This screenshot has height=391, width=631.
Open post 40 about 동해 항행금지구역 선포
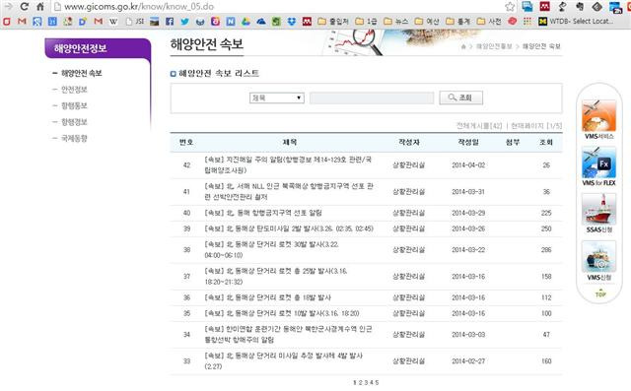pyautogui.click(x=263, y=213)
